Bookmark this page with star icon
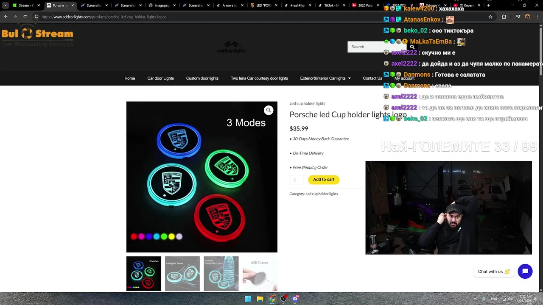Image resolution: width=543 pixels, height=305 pixels. (x=490, y=17)
